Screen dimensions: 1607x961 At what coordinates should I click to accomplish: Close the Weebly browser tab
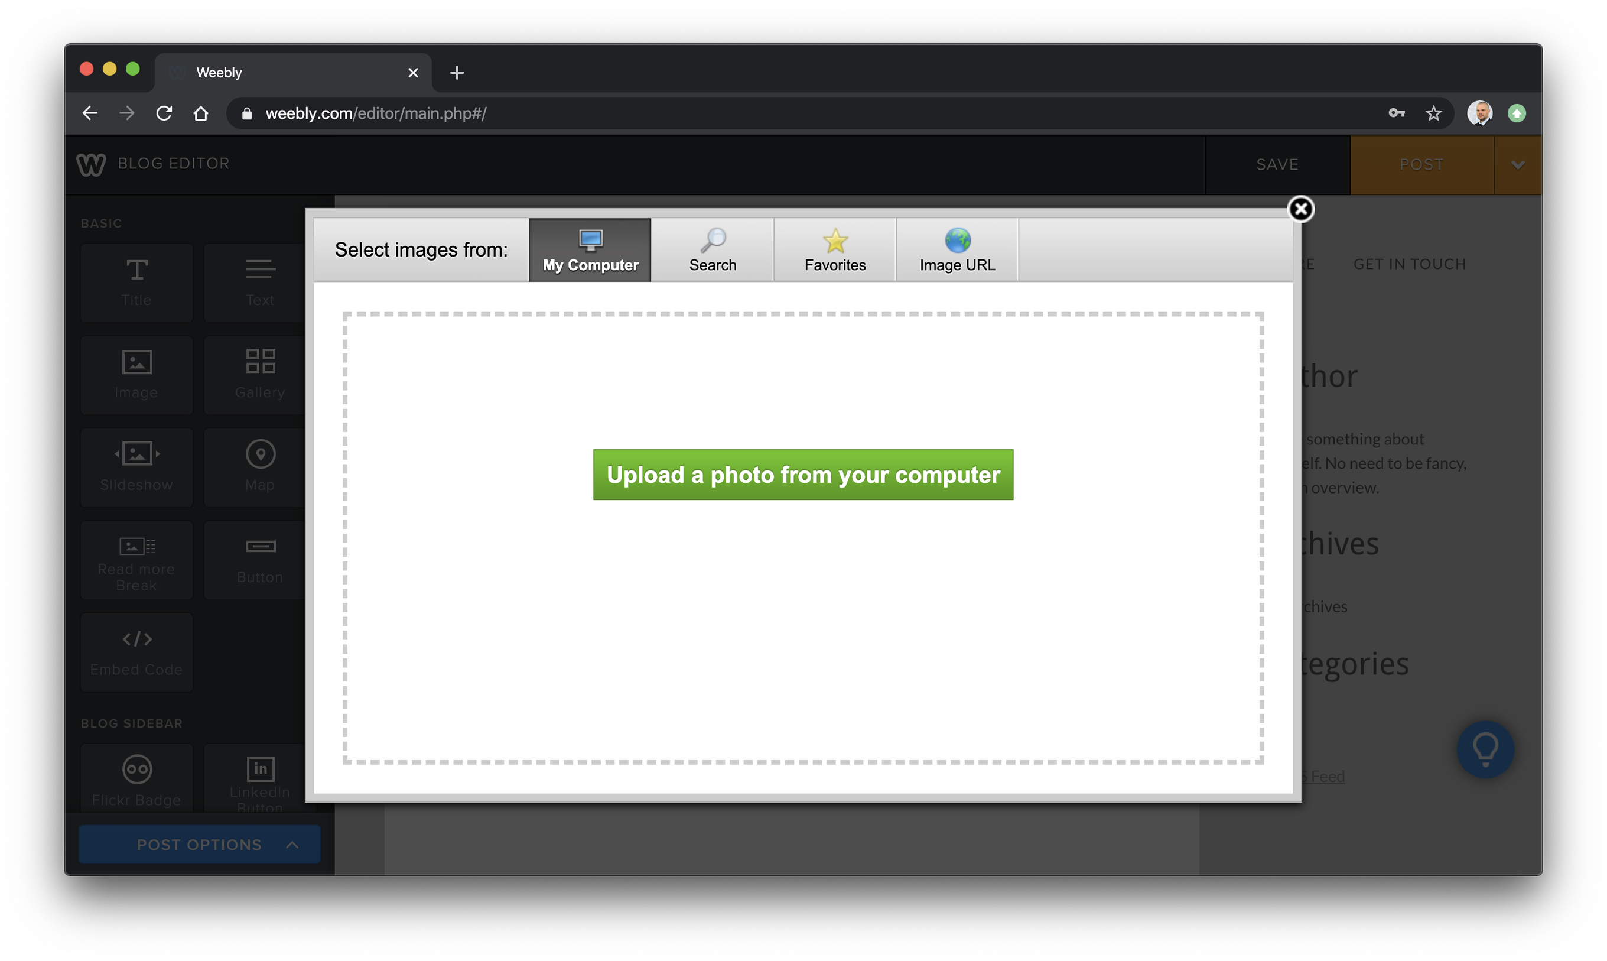coord(413,73)
